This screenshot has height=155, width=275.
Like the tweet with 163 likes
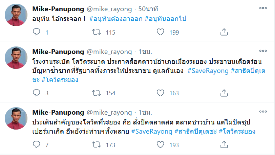tap(161, 93)
